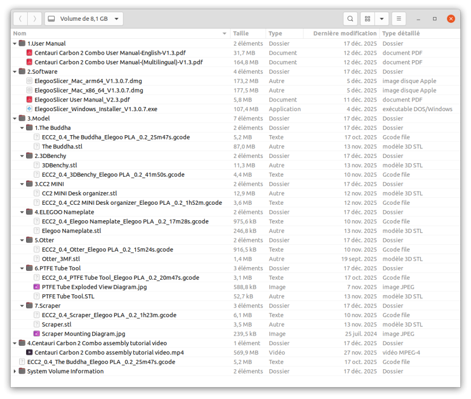
Task: Click folder icon of 1.The Buddha
Action: point(29,128)
